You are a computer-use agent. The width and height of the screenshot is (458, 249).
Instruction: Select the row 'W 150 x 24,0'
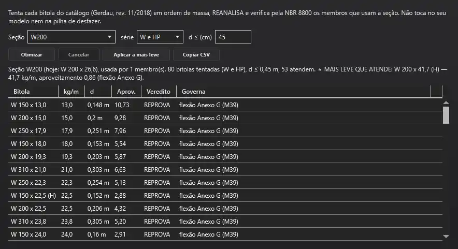225,235
